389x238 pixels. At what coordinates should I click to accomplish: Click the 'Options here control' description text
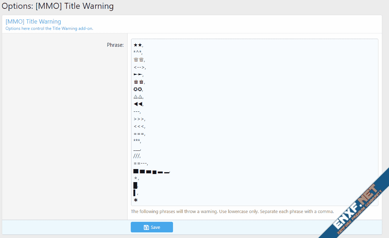[49, 28]
